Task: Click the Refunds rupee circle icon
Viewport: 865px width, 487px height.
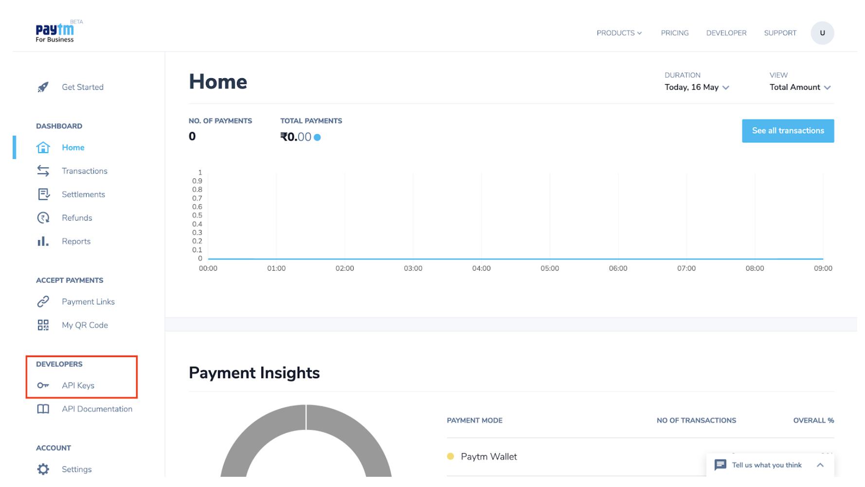Action: point(43,218)
